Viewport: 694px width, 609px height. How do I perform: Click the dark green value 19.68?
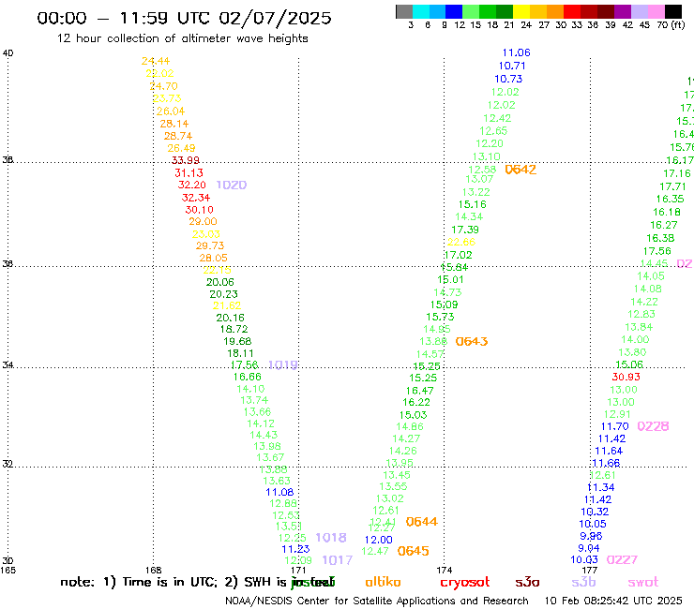(237, 341)
